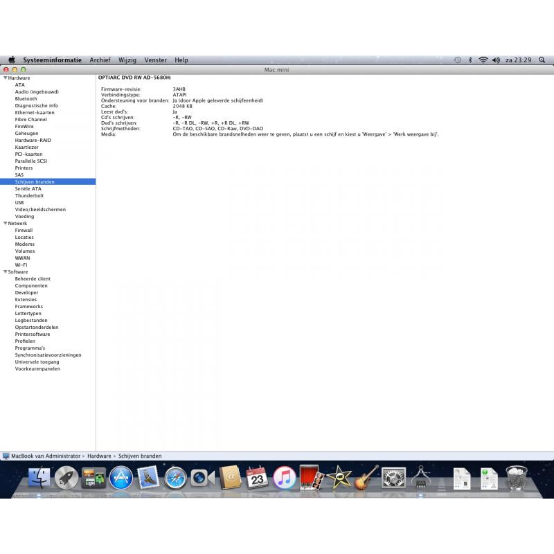Click cache value 2048 KB
554x554 pixels.
tap(182, 106)
